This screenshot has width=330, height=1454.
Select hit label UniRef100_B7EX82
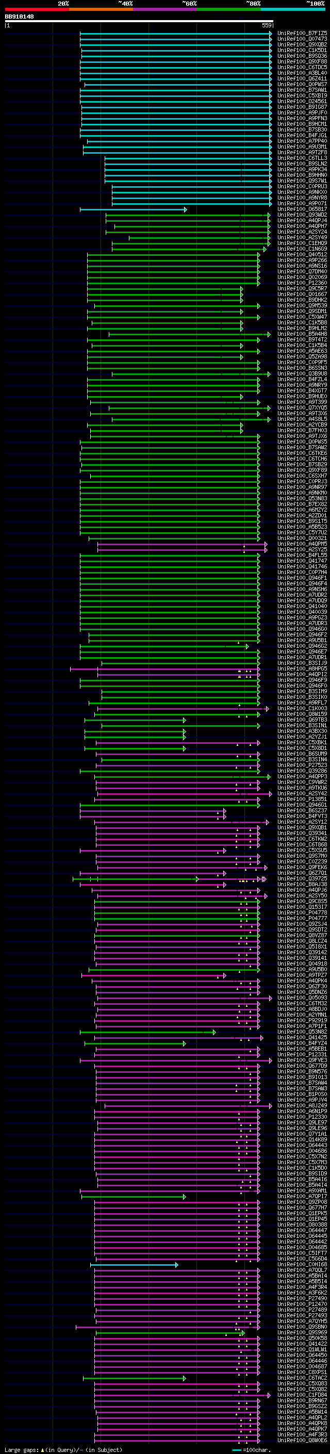coord(302,504)
